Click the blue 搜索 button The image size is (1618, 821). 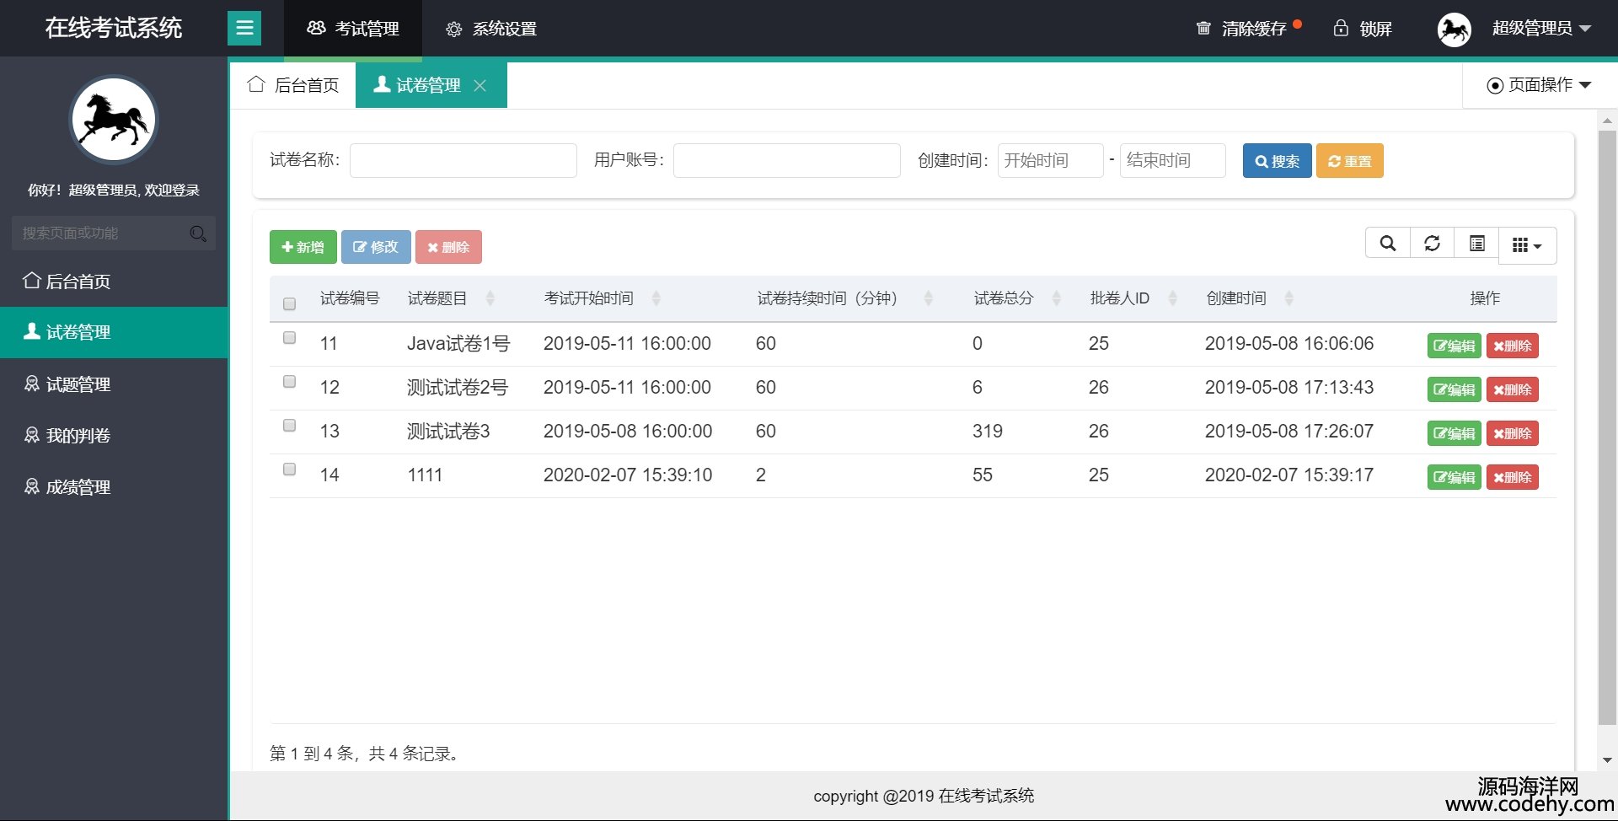1277,161
